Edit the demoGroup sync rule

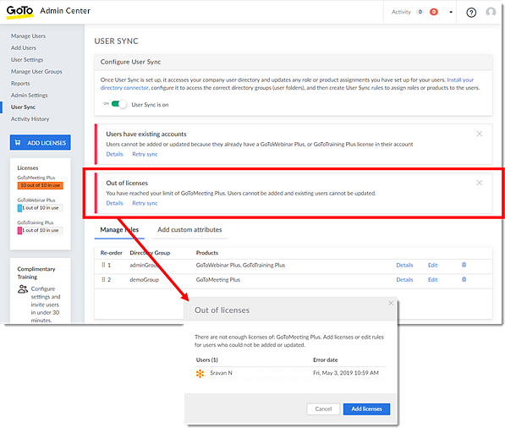coord(432,279)
